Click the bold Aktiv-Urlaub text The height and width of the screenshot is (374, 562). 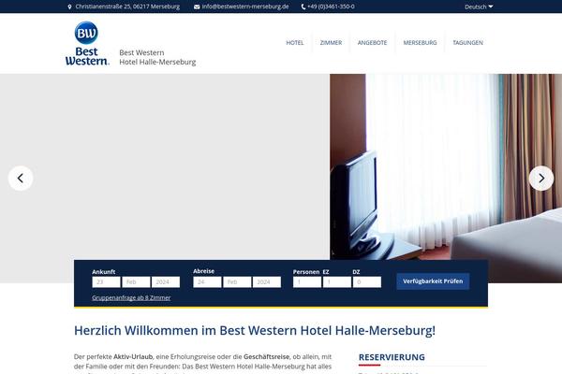click(x=133, y=357)
